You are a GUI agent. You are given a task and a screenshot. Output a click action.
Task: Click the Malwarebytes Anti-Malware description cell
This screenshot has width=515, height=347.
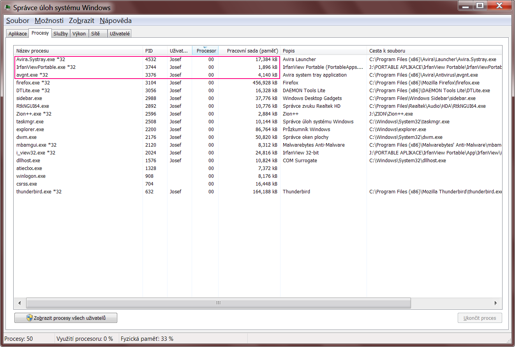(314, 145)
